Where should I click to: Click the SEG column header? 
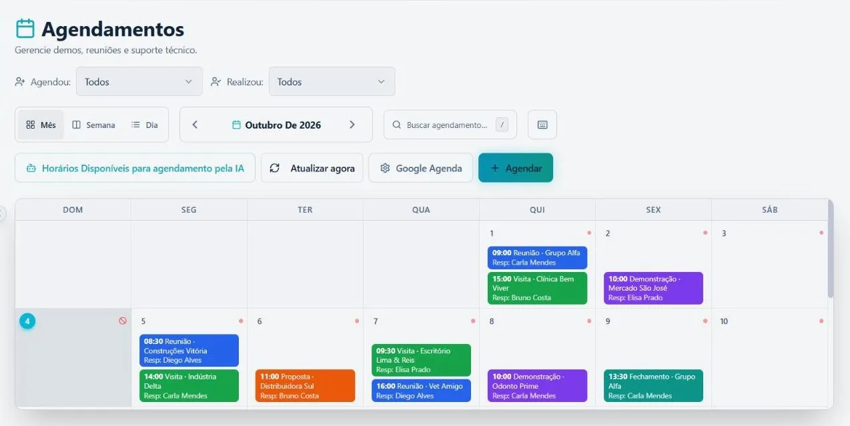[x=189, y=209]
